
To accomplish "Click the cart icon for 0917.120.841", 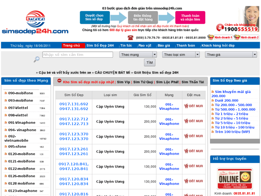I will (x=186, y=166).
